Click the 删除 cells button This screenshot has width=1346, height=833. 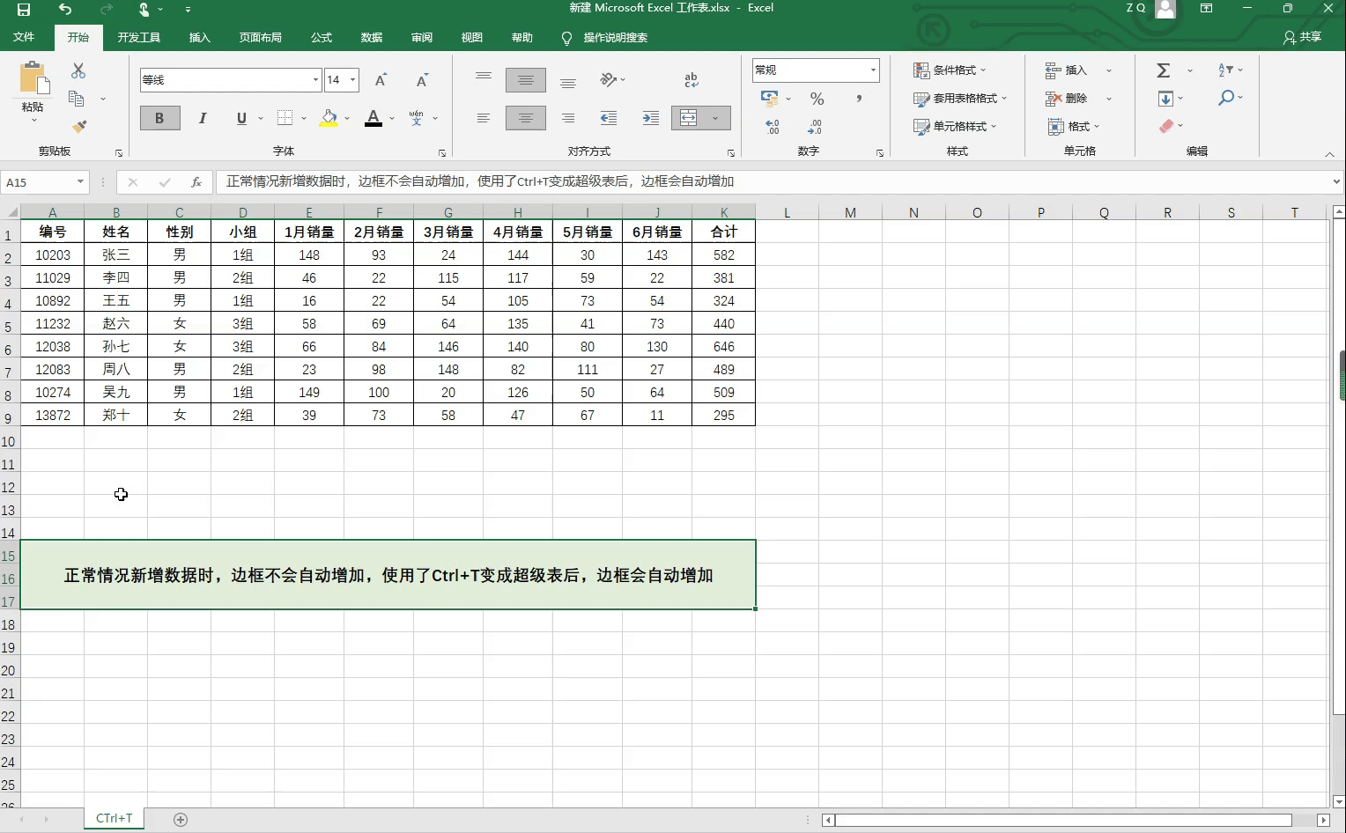tap(1067, 99)
